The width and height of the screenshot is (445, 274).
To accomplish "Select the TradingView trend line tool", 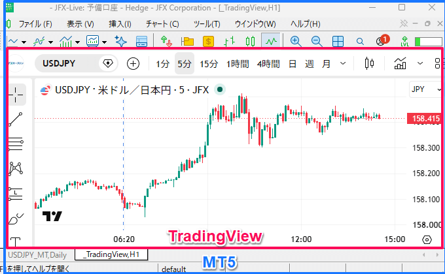I will click(x=16, y=119).
